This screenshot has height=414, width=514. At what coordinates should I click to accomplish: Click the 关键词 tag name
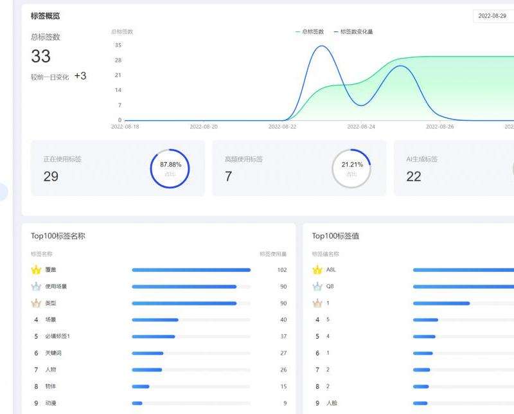(x=53, y=353)
